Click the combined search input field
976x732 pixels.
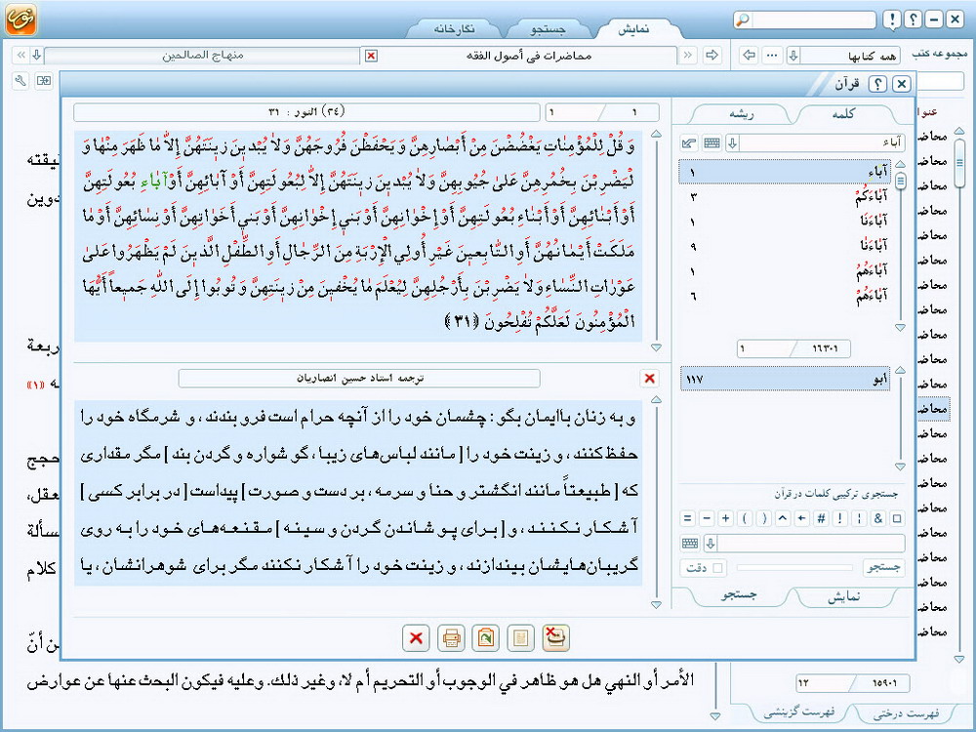pyautogui.click(x=812, y=544)
